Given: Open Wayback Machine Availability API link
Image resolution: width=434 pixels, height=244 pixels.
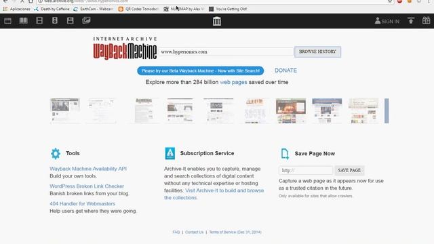Looking at the screenshot, I should pyautogui.click(x=88, y=169).
